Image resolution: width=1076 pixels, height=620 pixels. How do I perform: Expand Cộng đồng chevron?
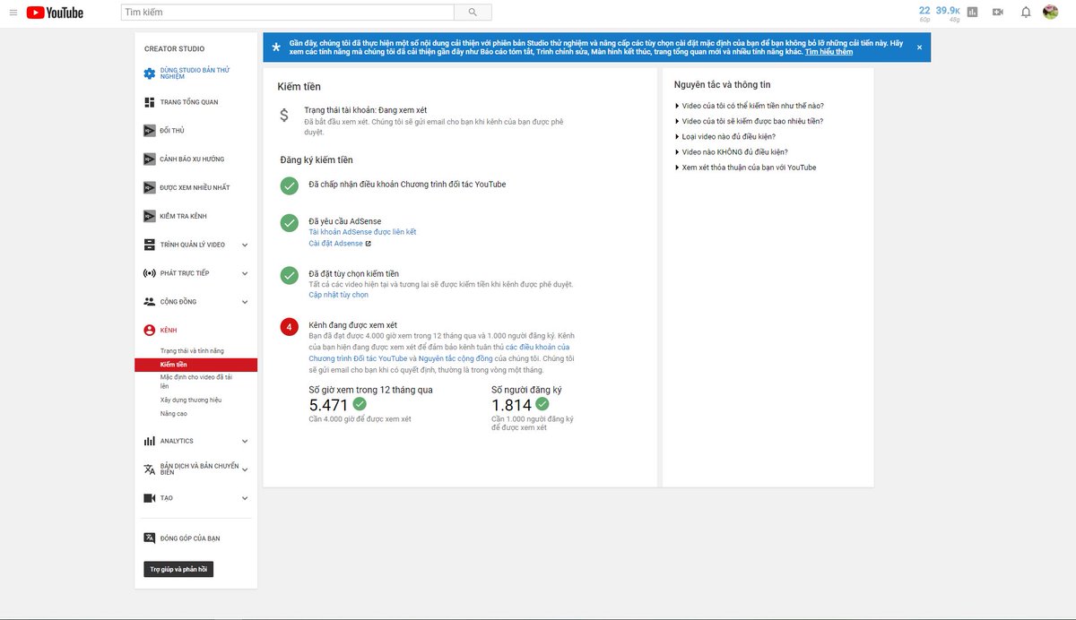[x=245, y=302]
